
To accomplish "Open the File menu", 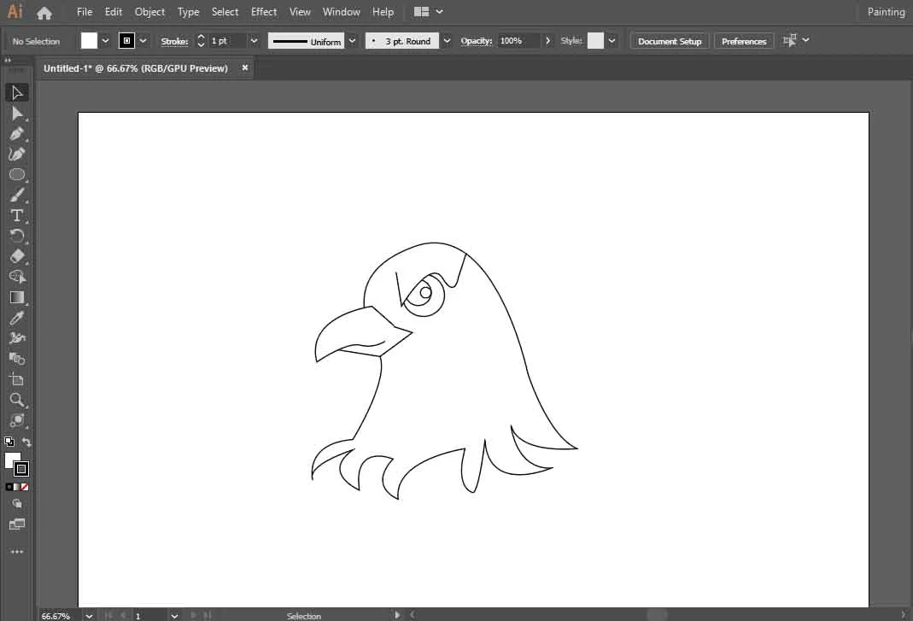I will pos(85,12).
